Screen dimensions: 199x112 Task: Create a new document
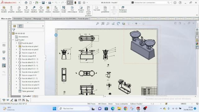coord(30,2)
